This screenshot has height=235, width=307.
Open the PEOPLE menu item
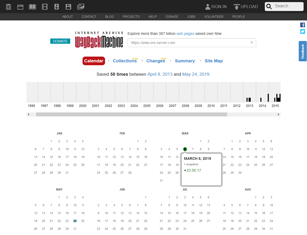click(238, 17)
